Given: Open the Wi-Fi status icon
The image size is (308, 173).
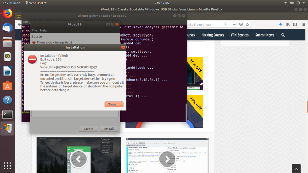Looking at the screenshot, I should coord(286,3).
